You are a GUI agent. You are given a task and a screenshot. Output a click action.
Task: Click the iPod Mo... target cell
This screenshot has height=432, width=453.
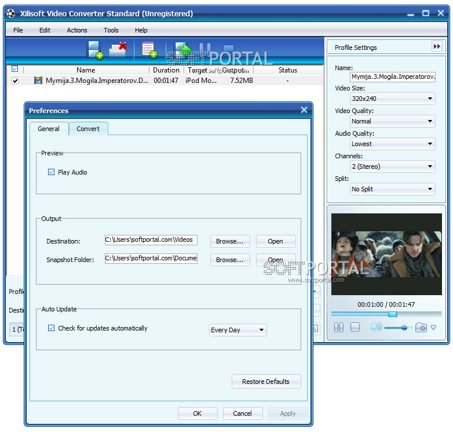pos(201,81)
